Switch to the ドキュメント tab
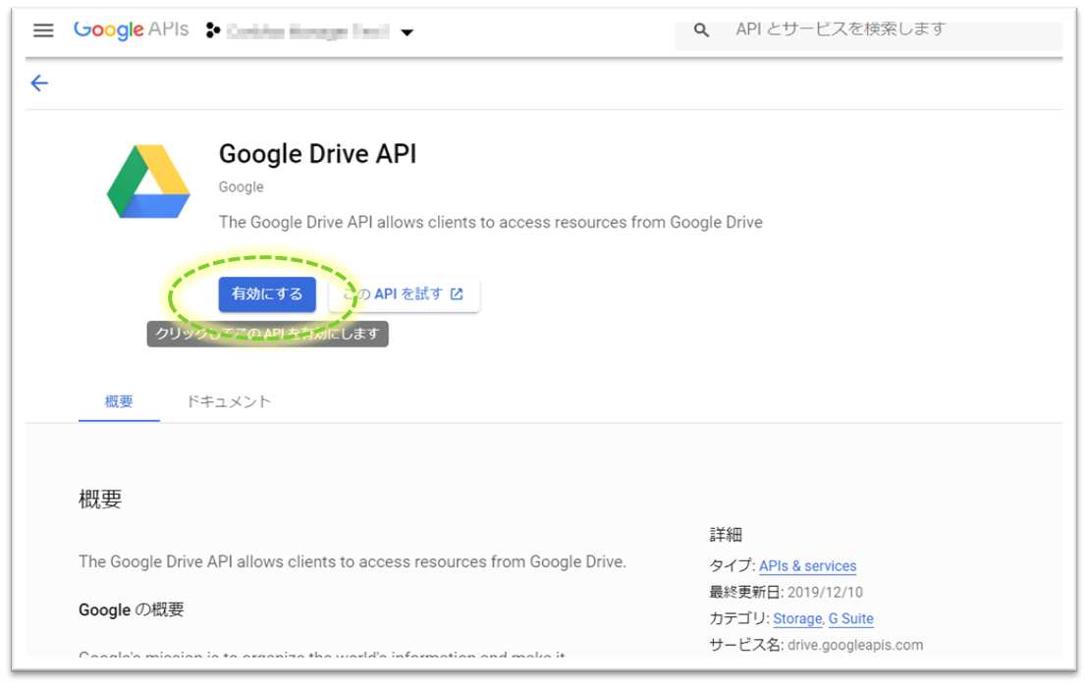This screenshot has height=686, width=1088. pyautogui.click(x=229, y=401)
